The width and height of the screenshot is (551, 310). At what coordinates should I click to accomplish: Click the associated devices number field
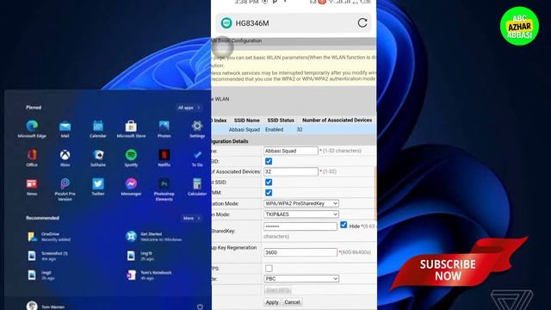[x=291, y=171]
